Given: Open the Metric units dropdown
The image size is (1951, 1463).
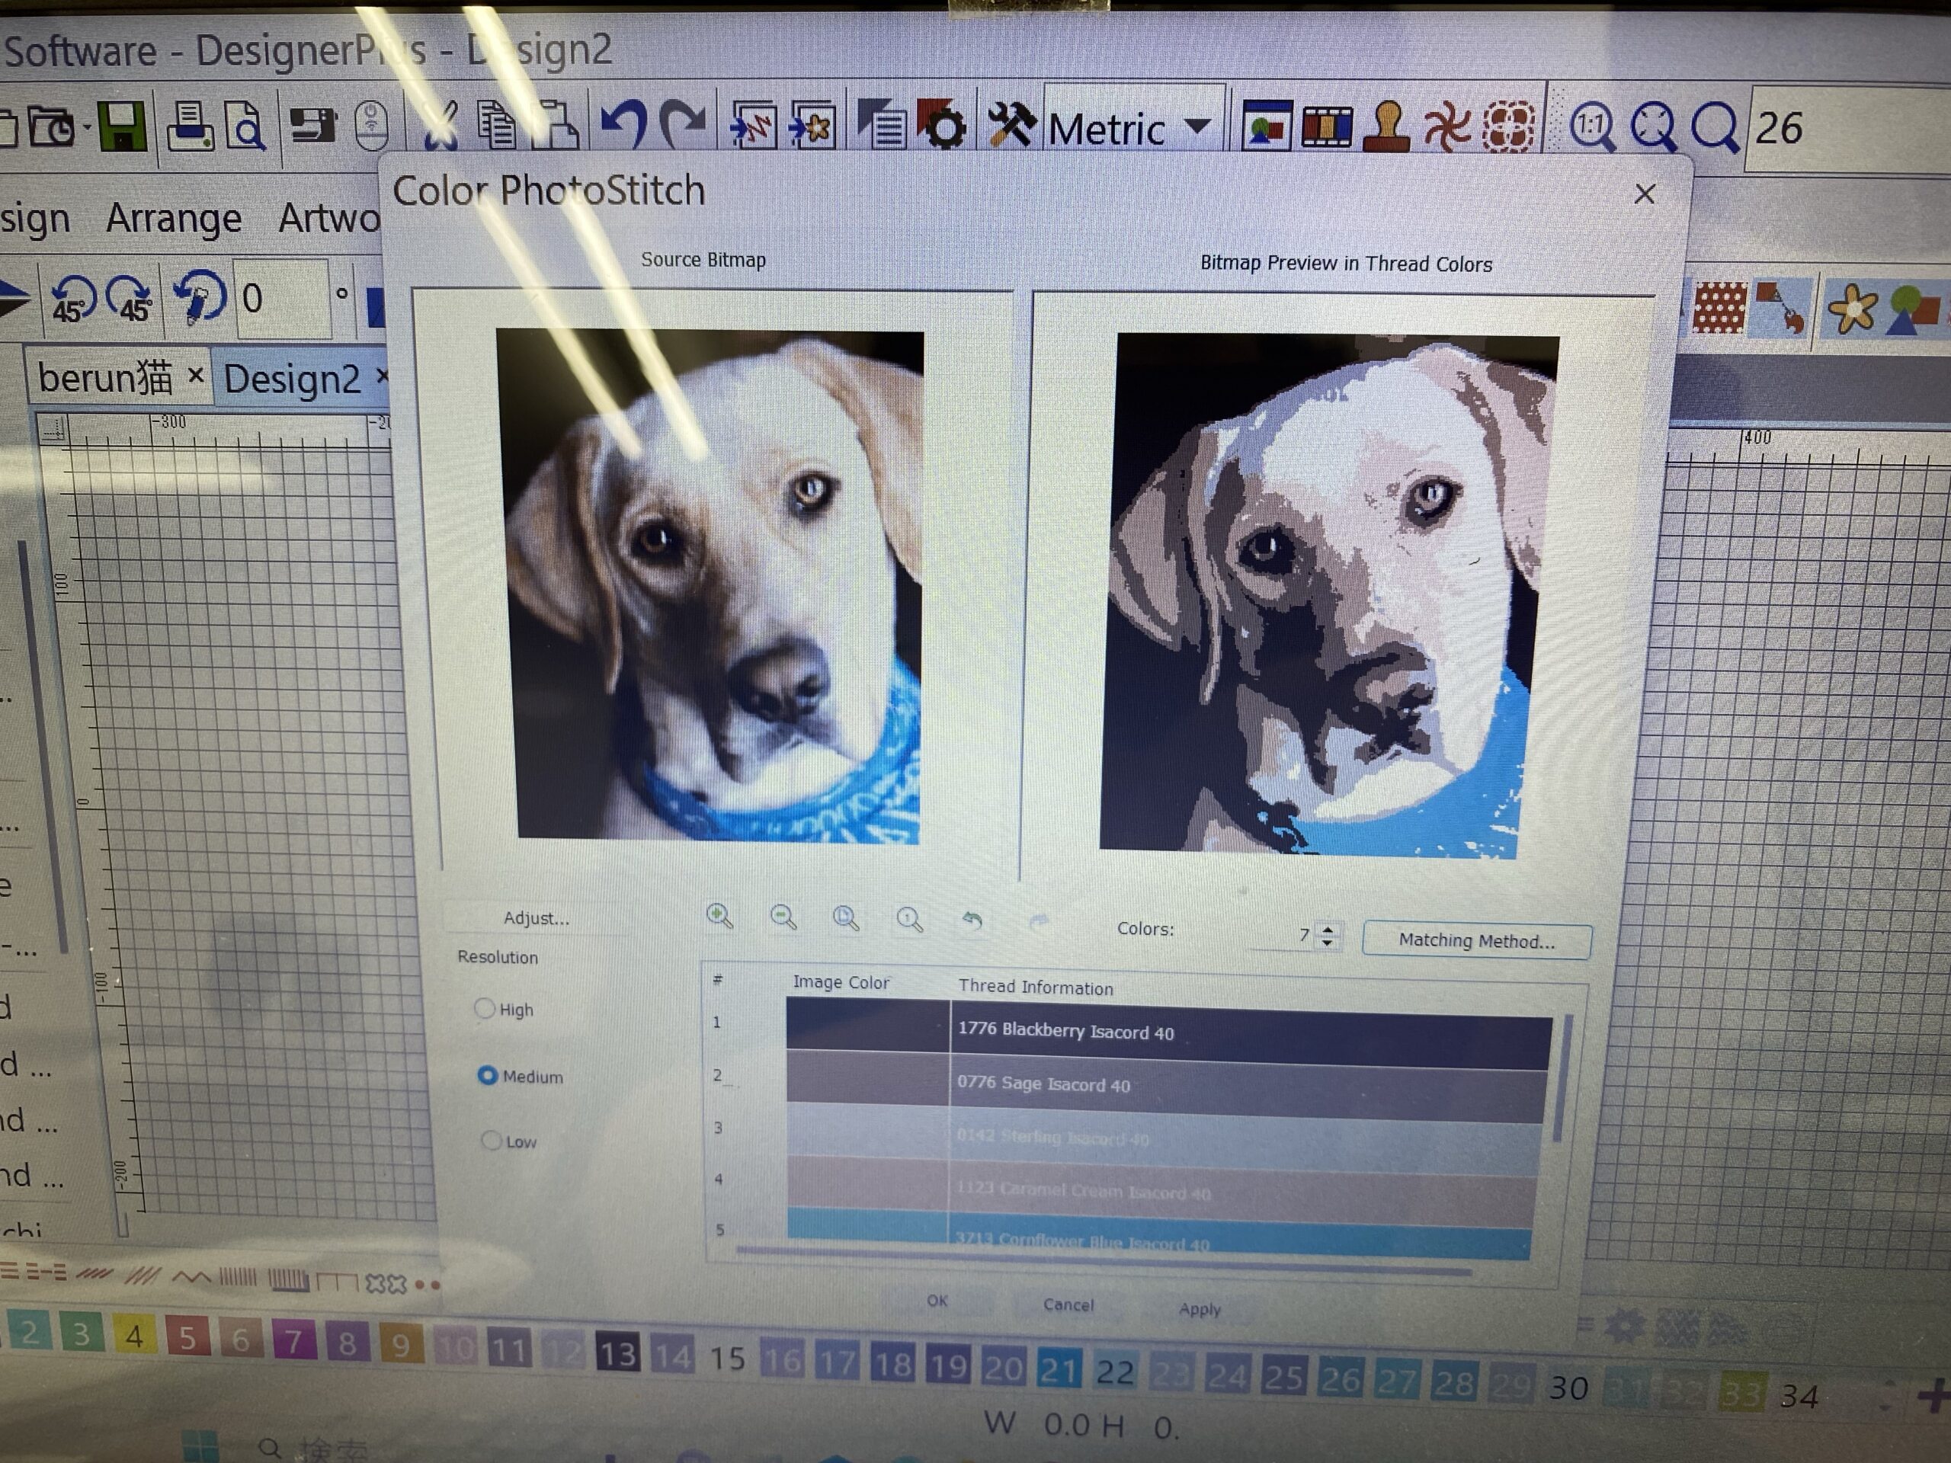Looking at the screenshot, I should tap(1197, 127).
